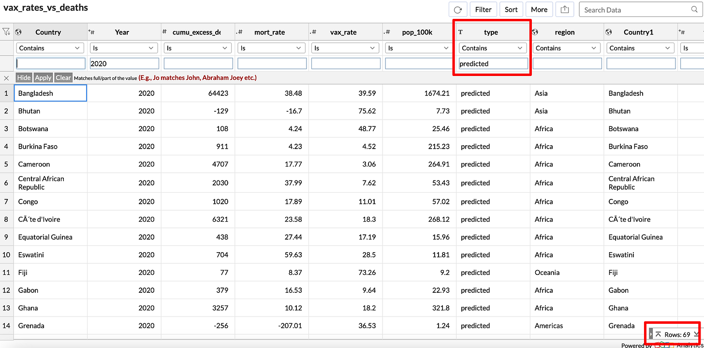The height and width of the screenshot is (348, 704).
Task: Select the type column header
Action: [493, 32]
